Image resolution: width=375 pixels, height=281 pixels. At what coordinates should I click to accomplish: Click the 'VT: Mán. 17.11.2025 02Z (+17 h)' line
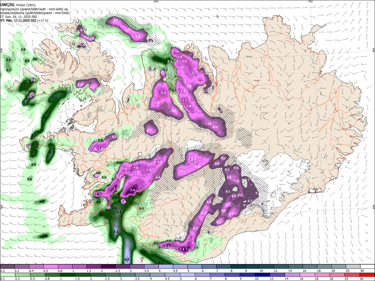coord(24,20)
